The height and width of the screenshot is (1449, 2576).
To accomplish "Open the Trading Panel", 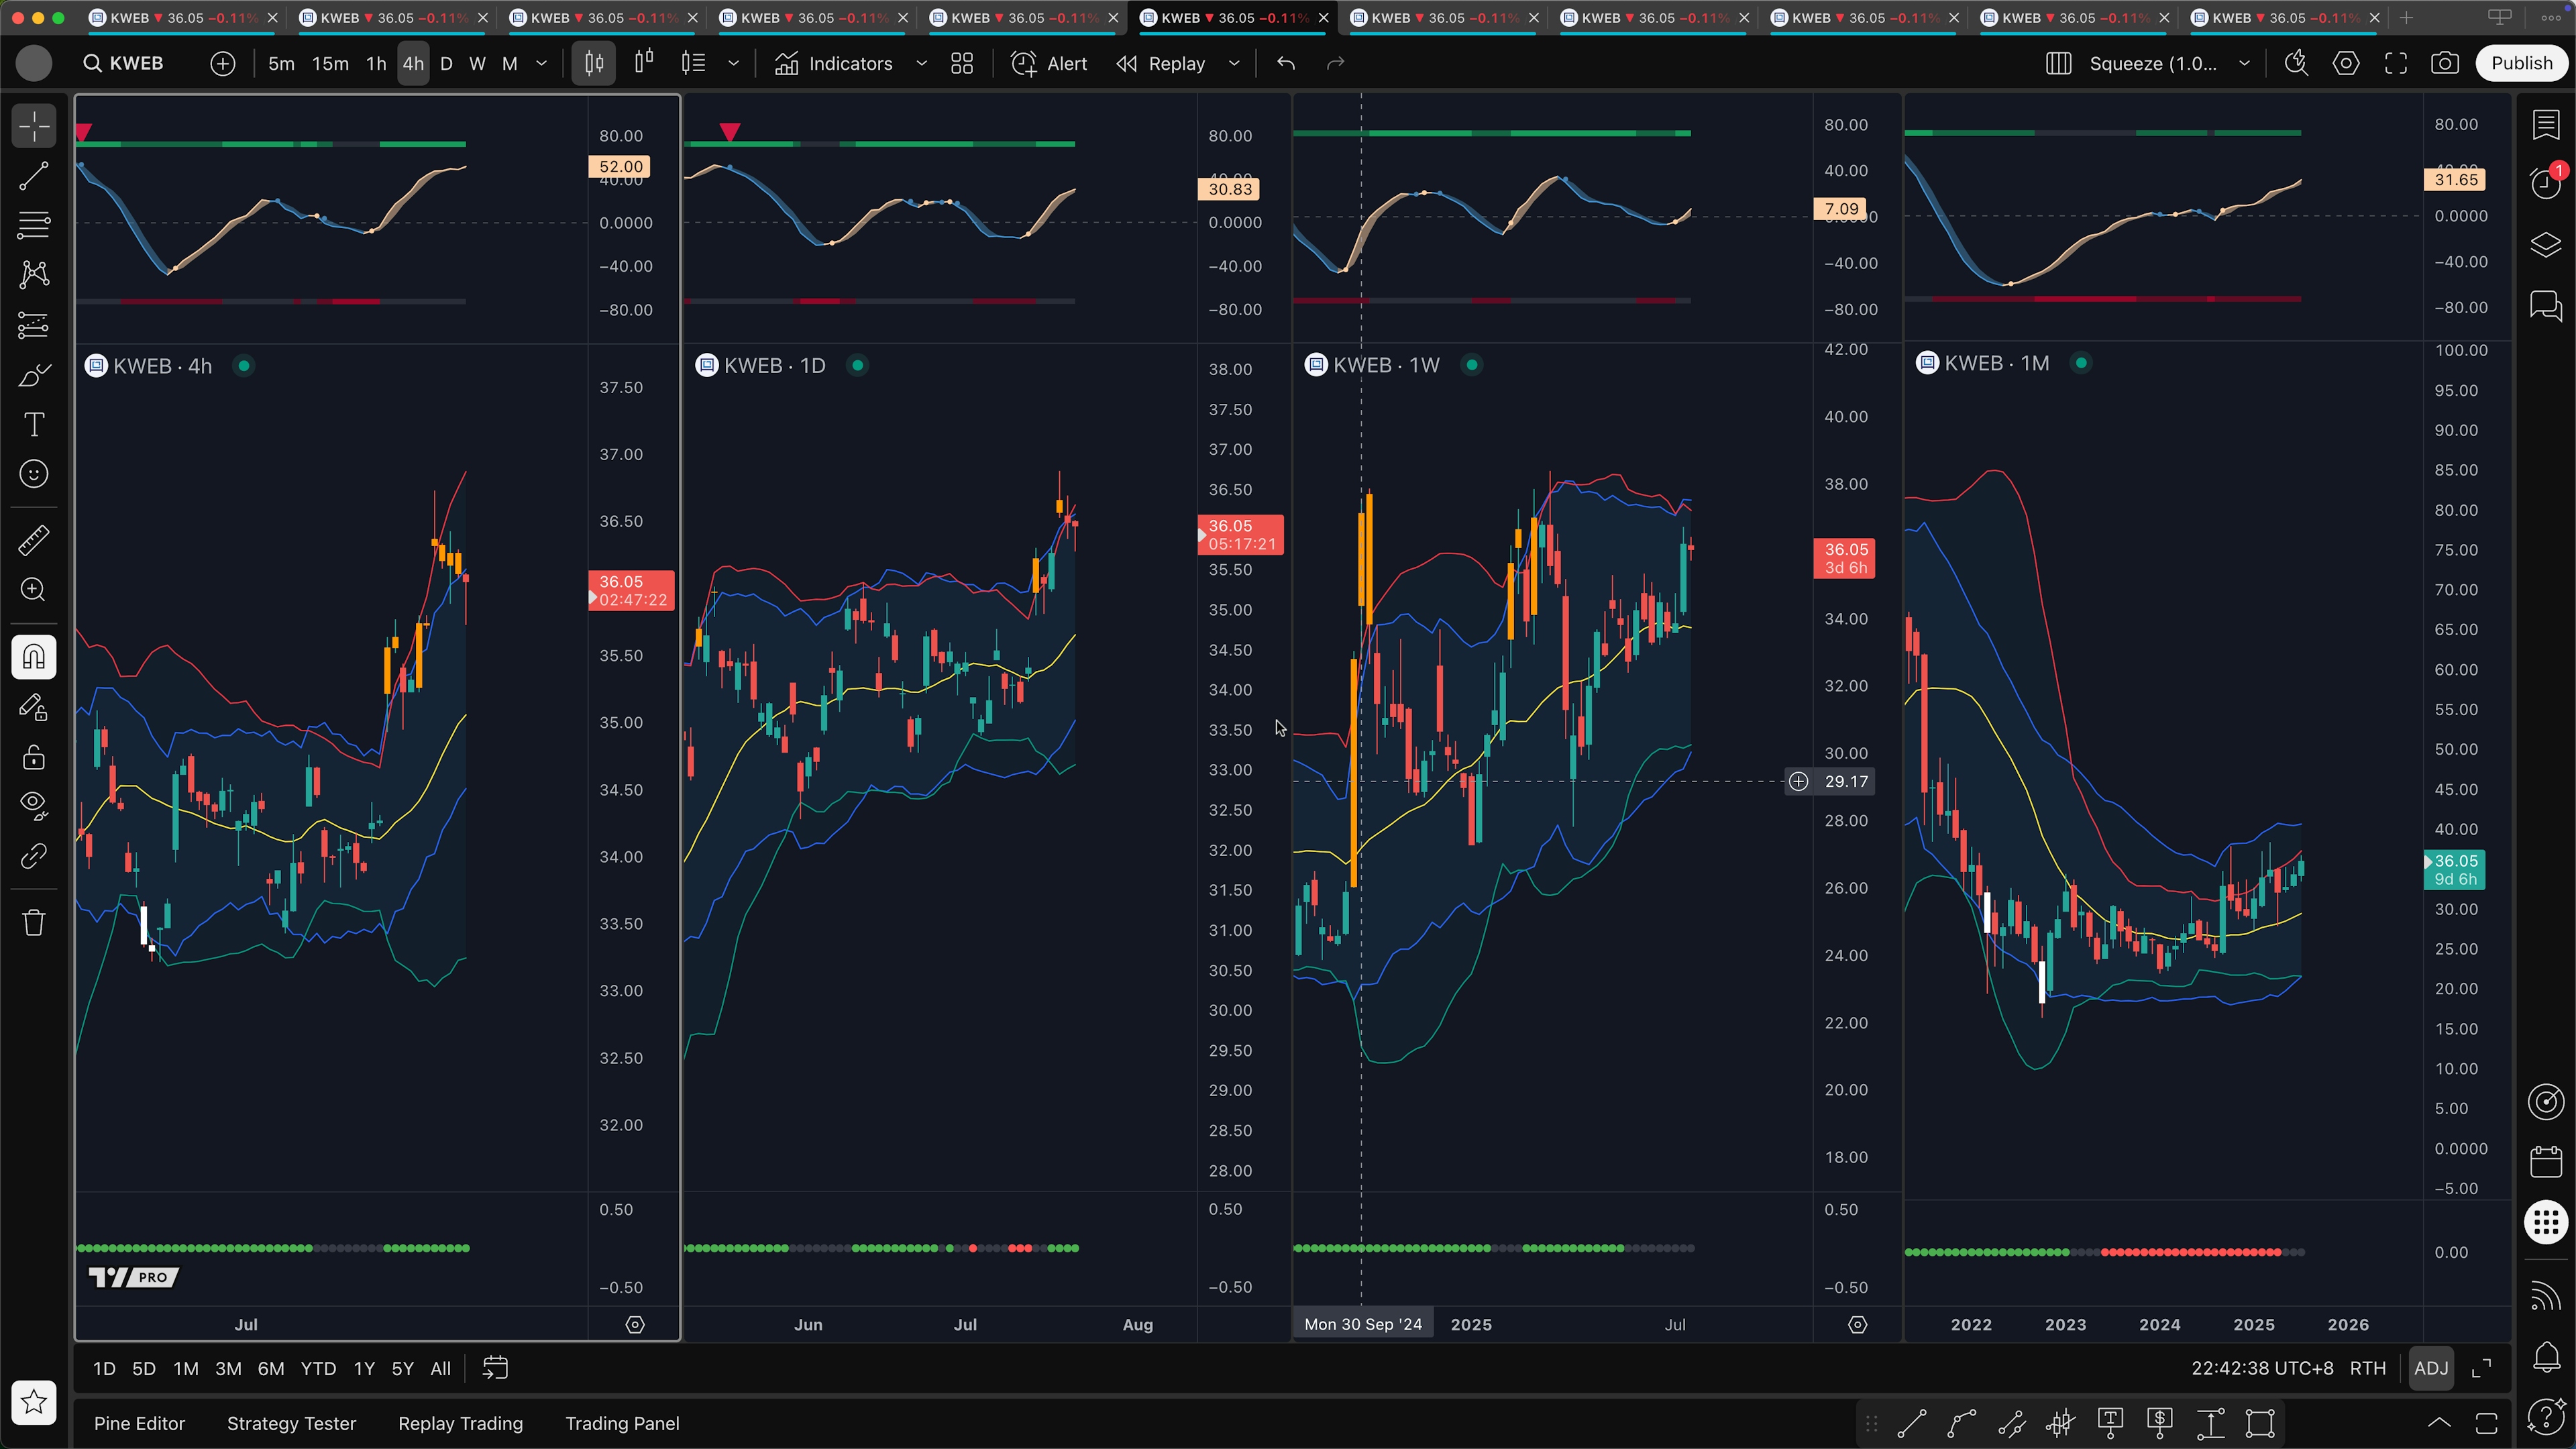I will (622, 1423).
